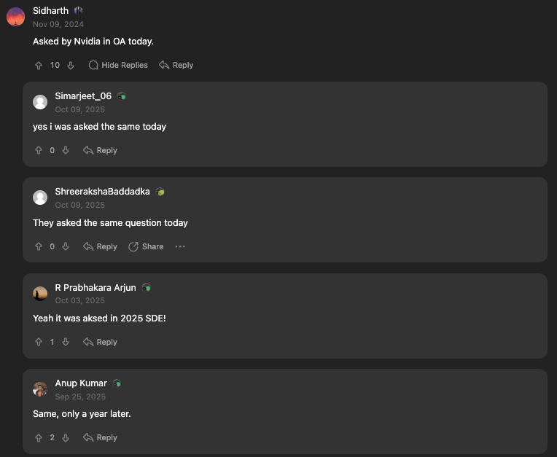Click the badge next to Sidharth's name
The image size is (557, 457).
(79, 11)
